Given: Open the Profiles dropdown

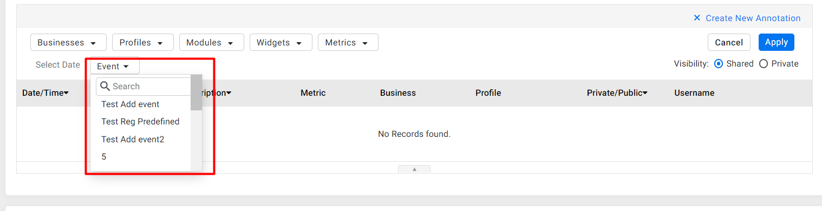Looking at the screenshot, I should [x=143, y=42].
